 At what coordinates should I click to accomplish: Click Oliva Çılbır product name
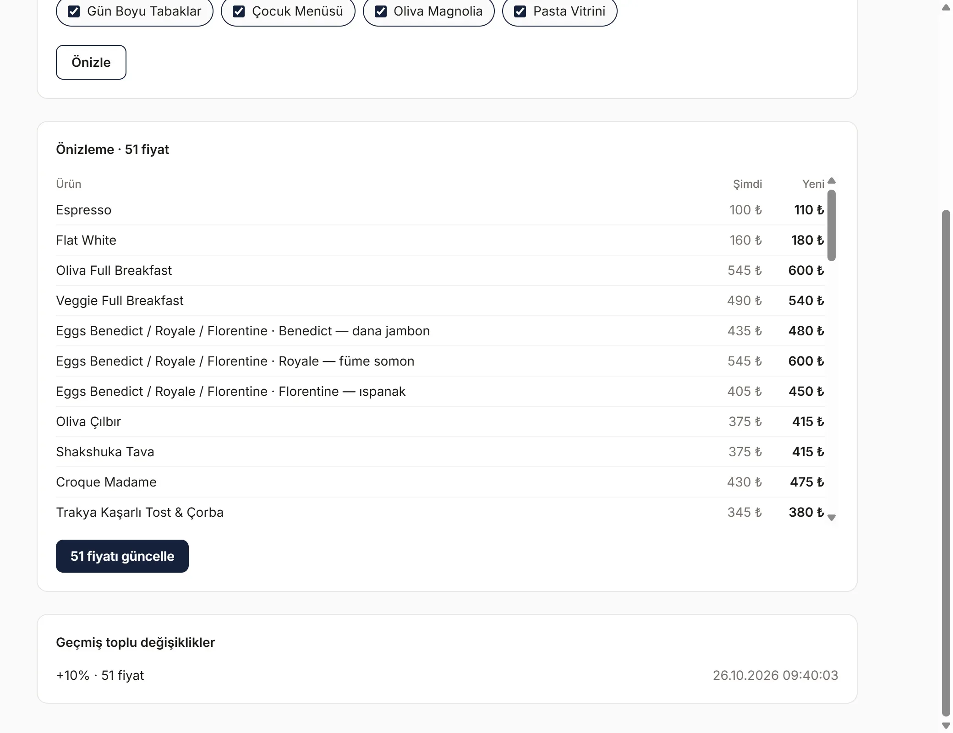pos(88,421)
